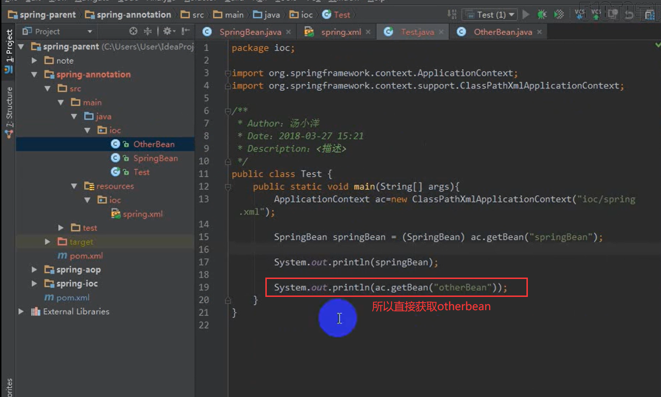661x397 pixels.
Task: Click the src breadcrumb in navigation bar
Action: pos(192,15)
